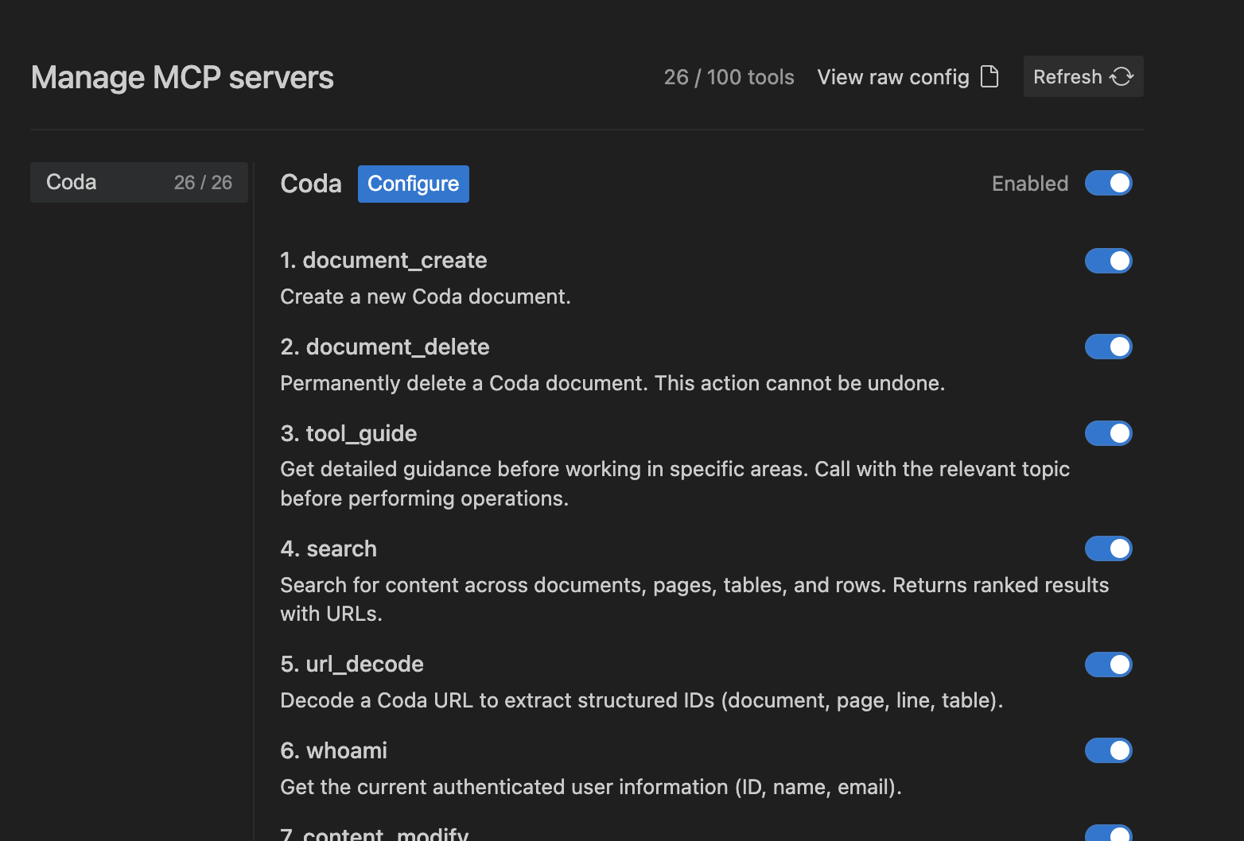Click the Enabled label text

coord(1029,183)
